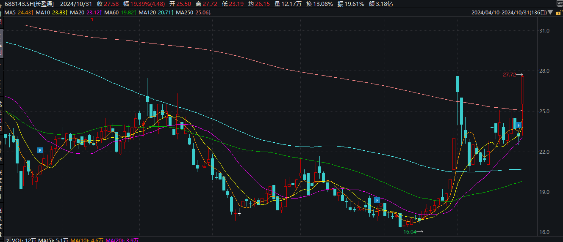This screenshot has height=242, width=563.
Task: Click the 16.0 price axis label
Action: (544, 232)
